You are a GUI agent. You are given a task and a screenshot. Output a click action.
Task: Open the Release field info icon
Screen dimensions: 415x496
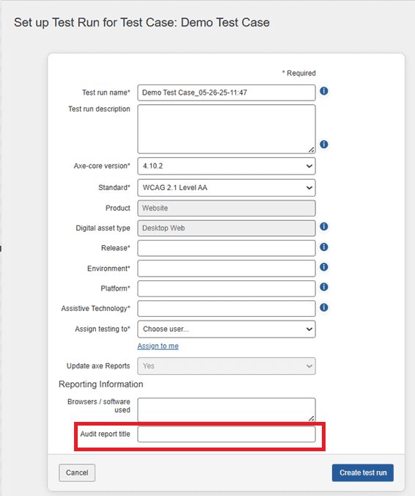(323, 247)
